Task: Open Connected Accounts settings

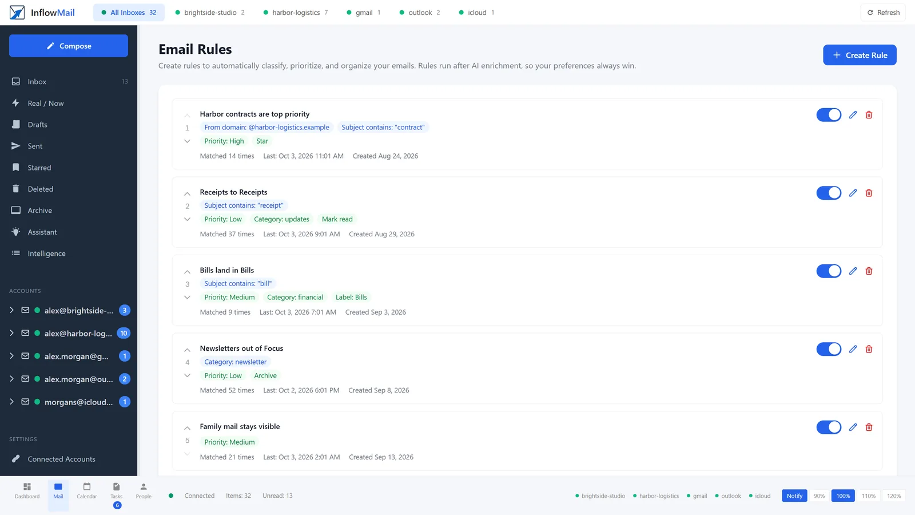Action: pyautogui.click(x=69, y=459)
